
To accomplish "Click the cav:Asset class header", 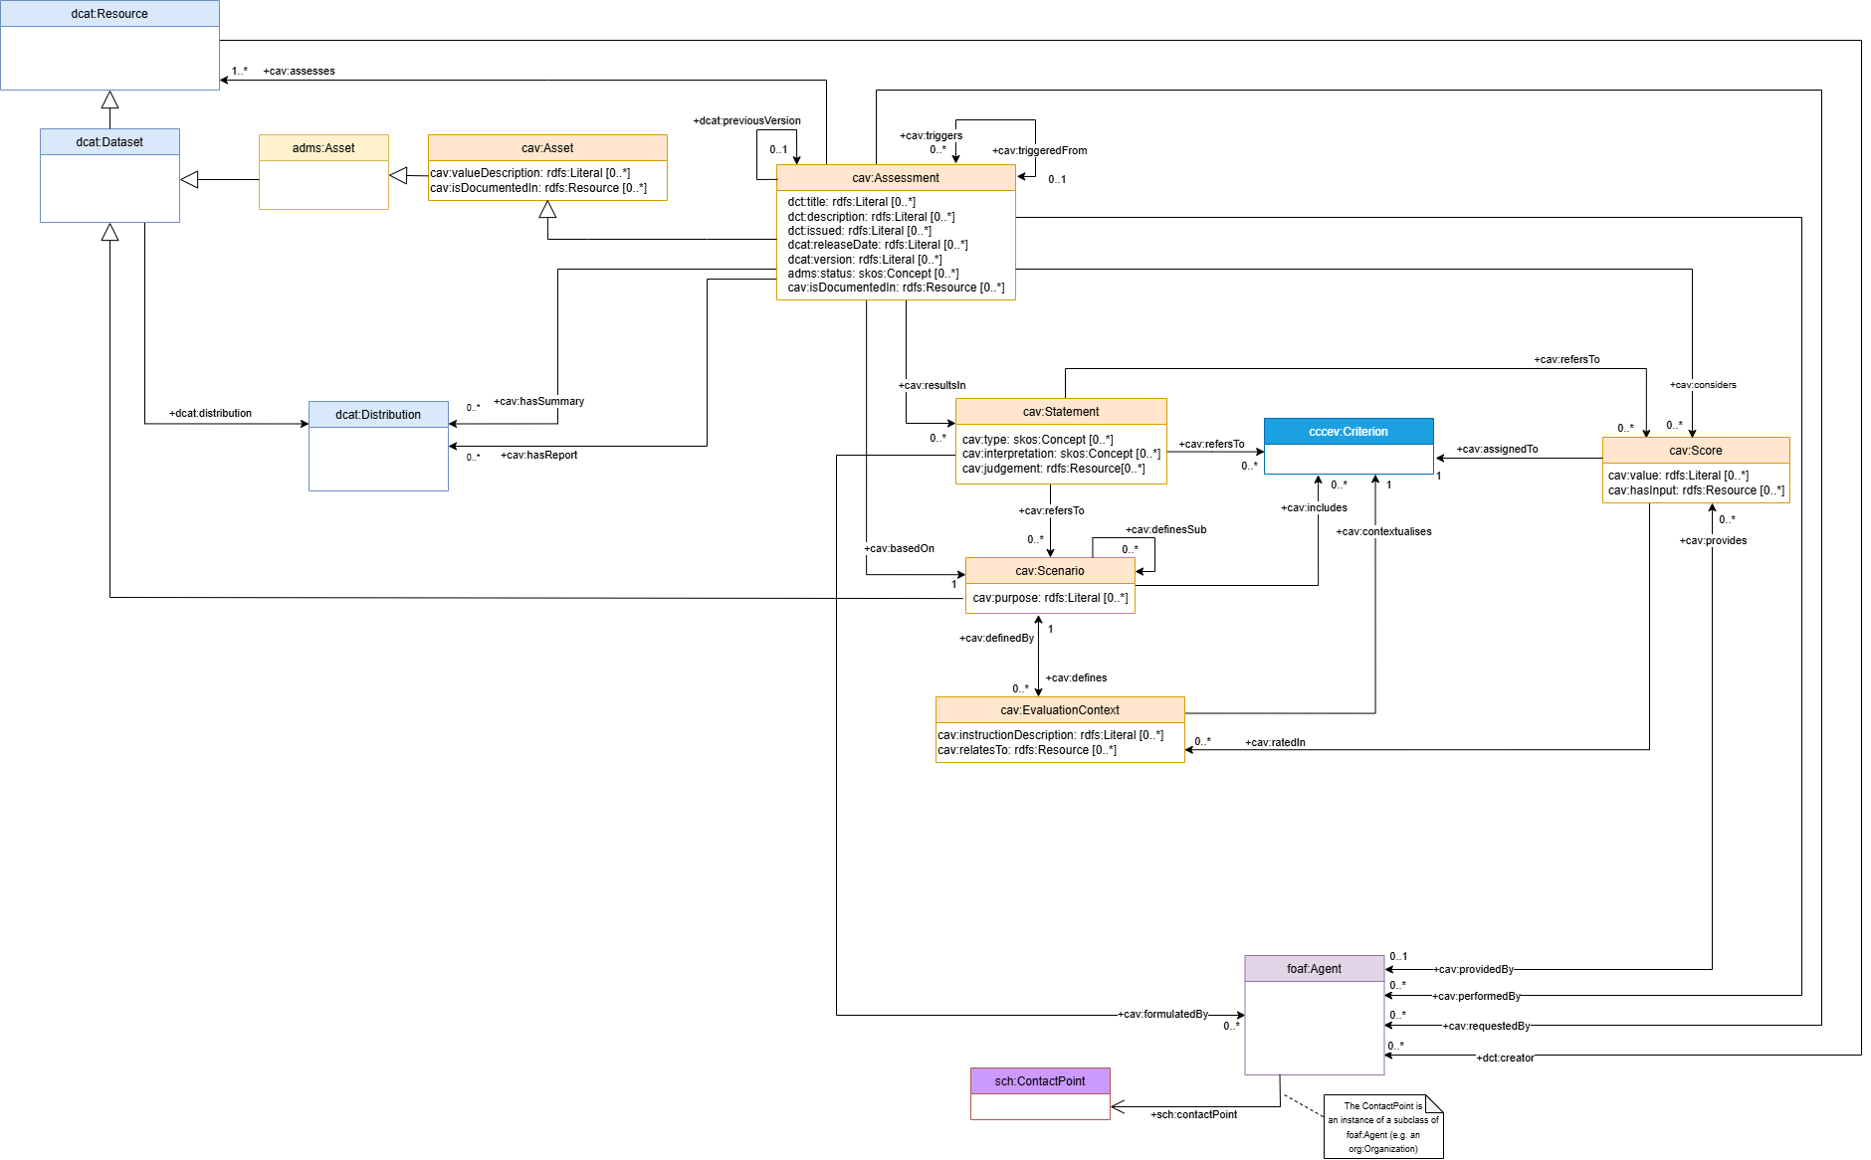I will pyautogui.click(x=547, y=148).
